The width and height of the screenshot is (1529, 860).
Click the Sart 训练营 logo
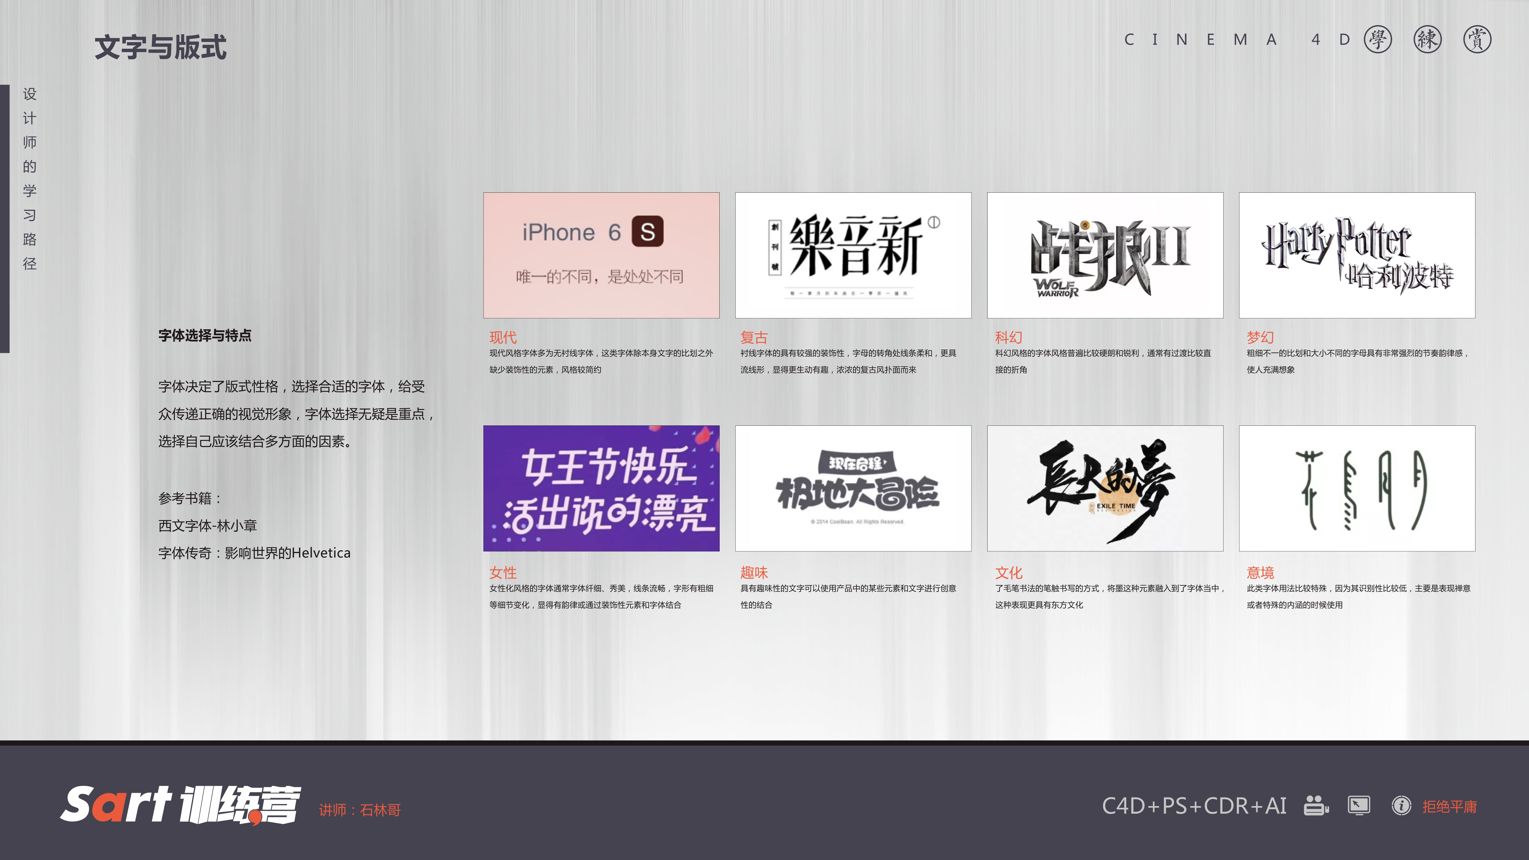coord(180,805)
